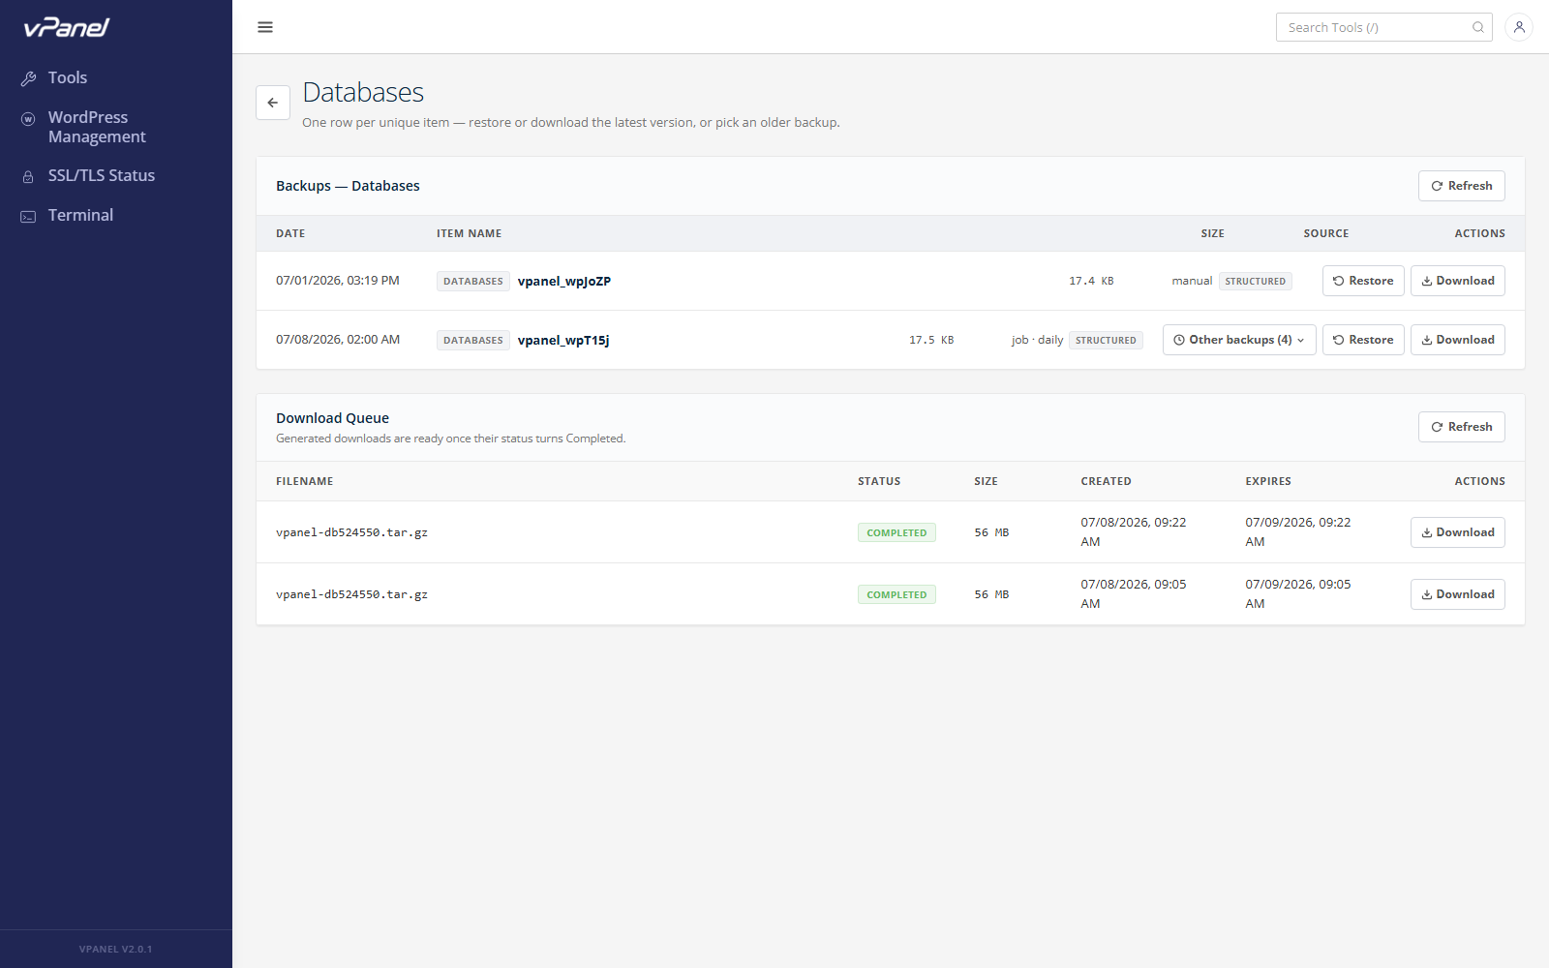Screen dimensions: 1549x968
Task: Click the SOURCE column header
Action: (x=1326, y=233)
